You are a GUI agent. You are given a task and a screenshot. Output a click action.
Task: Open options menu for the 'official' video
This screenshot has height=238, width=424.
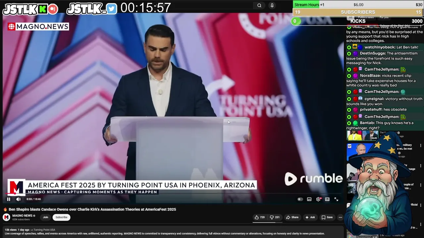coord(421,205)
